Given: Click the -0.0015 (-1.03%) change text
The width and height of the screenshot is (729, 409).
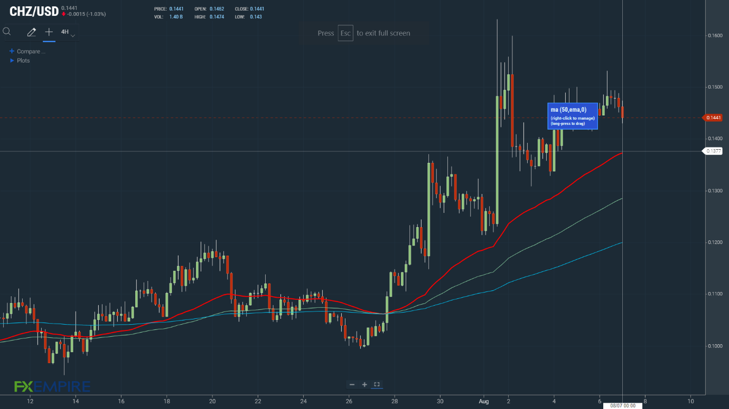Looking at the screenshot, I should 86,14.
